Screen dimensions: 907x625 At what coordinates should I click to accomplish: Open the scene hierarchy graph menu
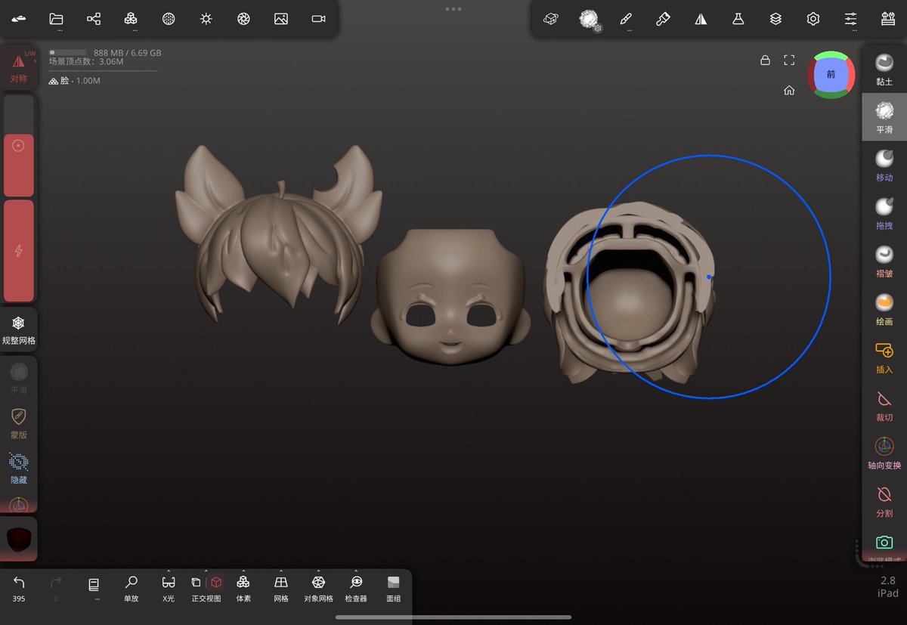coord(94,19)
